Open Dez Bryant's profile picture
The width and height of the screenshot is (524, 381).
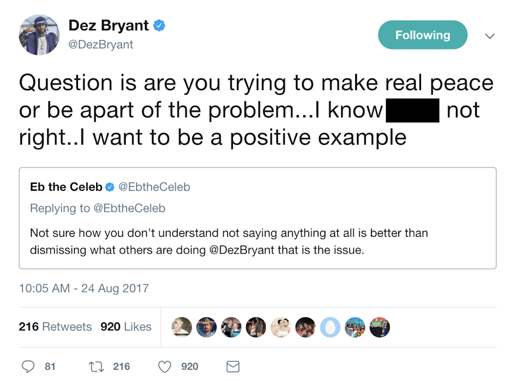39,35
